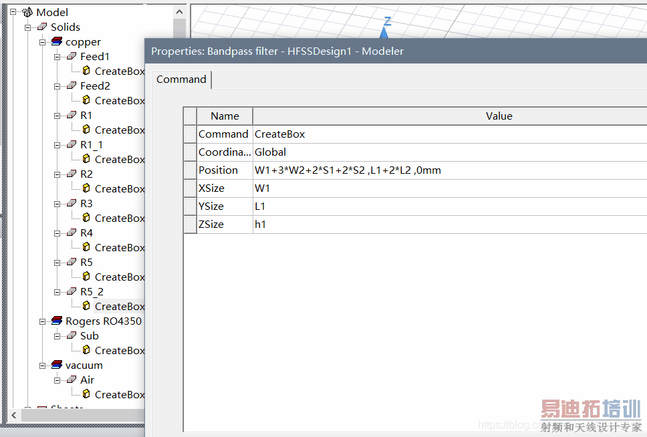This screenshot has width=647, height=437.
Task: Click CreateBox cube icon under R2
Action: 86,188
